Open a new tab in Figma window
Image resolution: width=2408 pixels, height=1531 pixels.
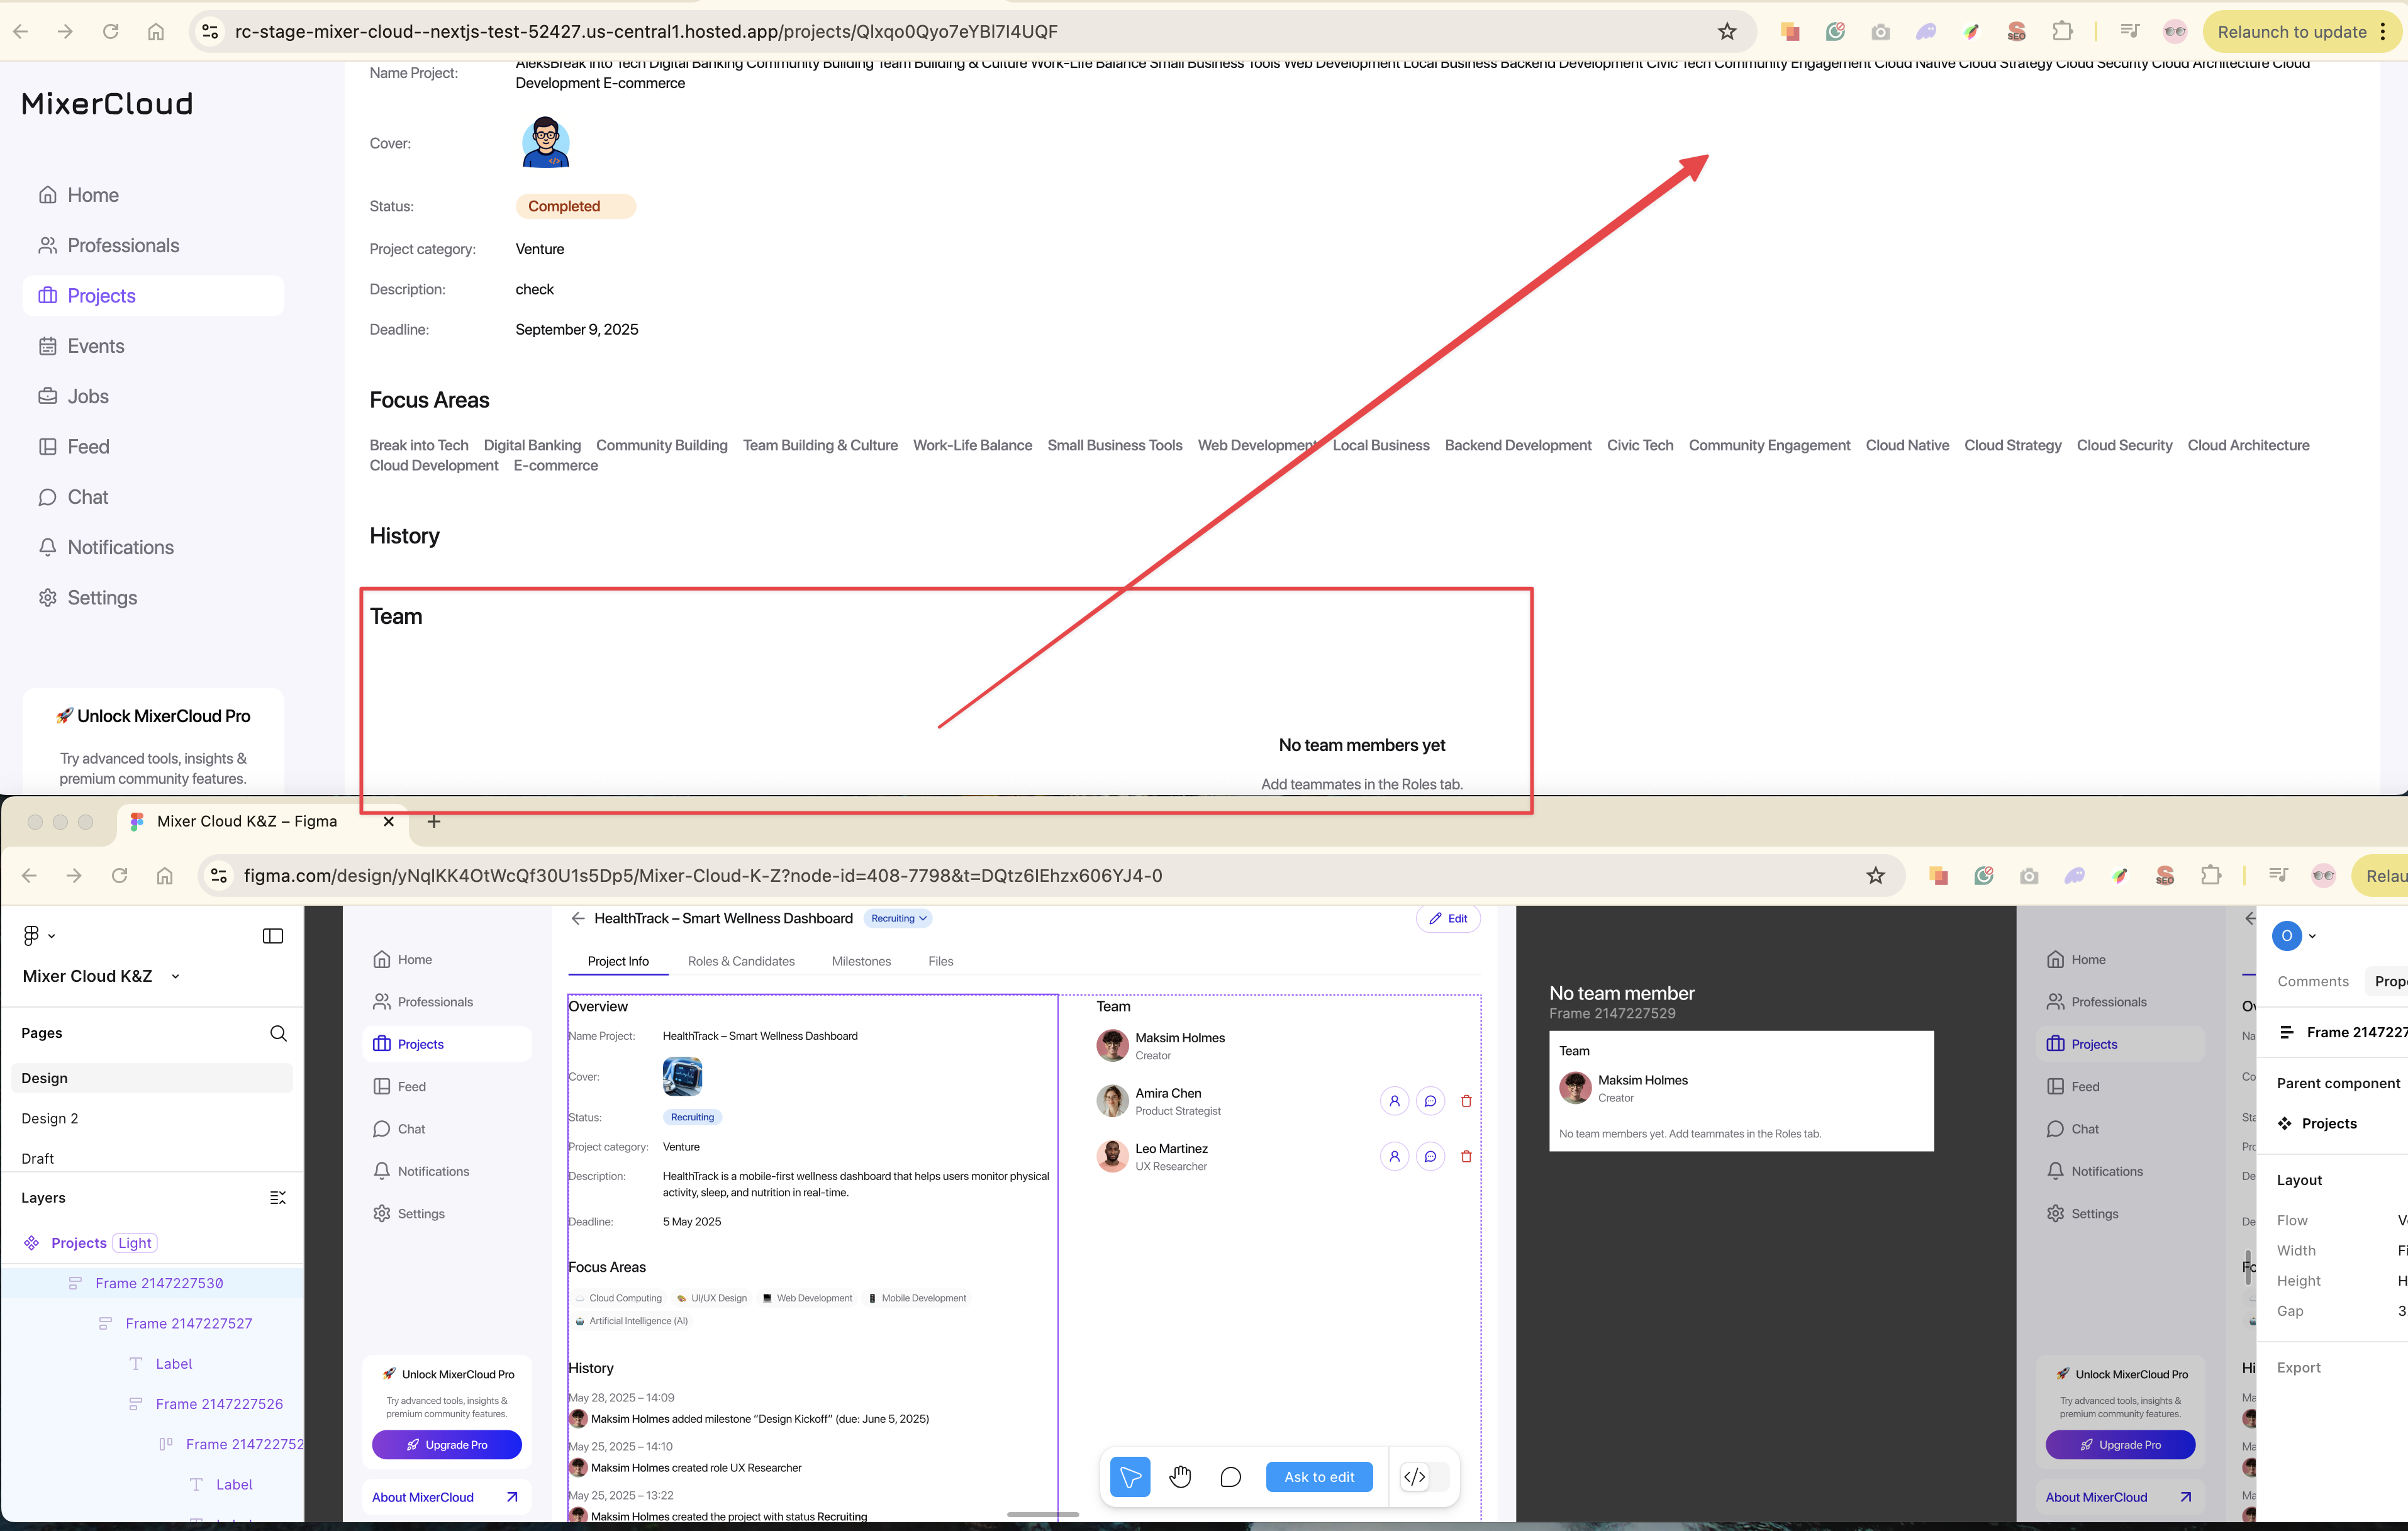(x=434, y=821)
